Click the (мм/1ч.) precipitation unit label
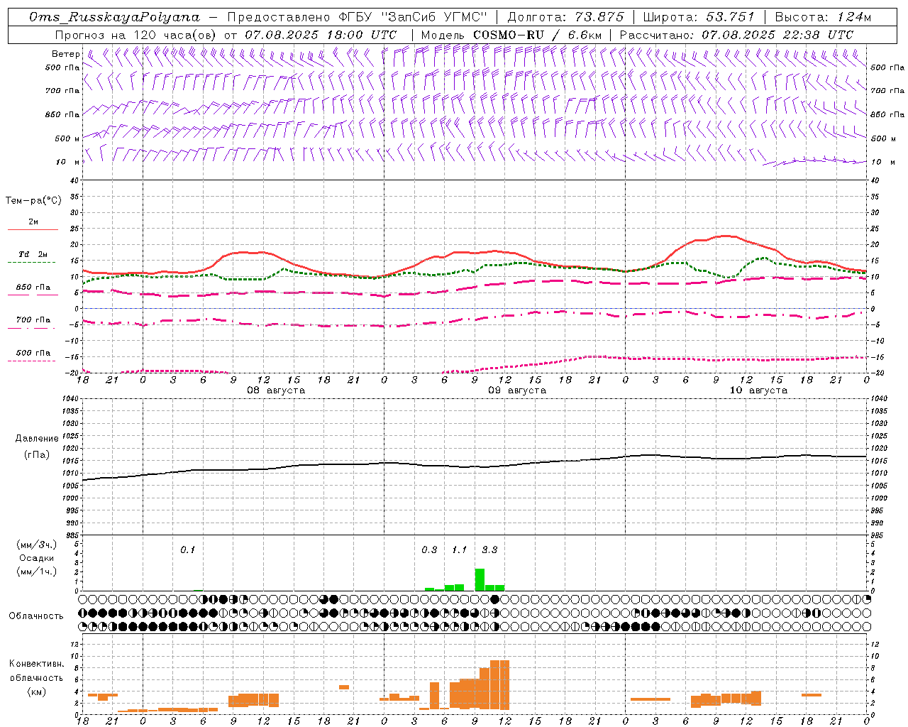The height and width of the screenshot is (727, 908). click(36, 572)
